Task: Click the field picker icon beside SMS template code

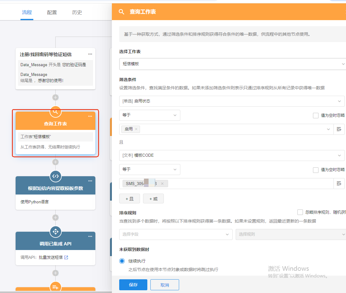Action: click(x=339, y=184)
